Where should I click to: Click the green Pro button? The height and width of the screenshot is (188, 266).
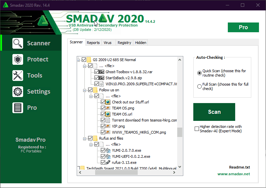[243, 28]
